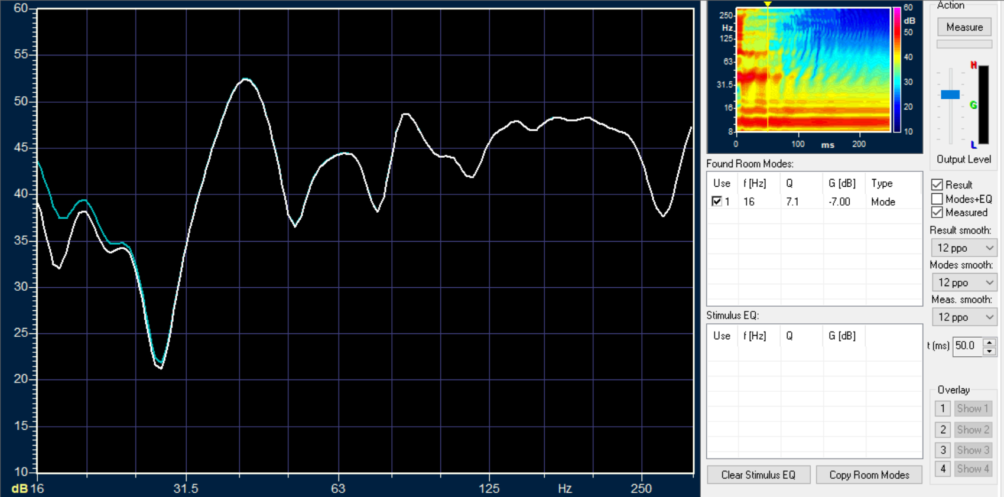Image resolution: width=1004 pixels, height=497 pixels.
Task: Click the '31.5' frequency axis label on graph
Action: [x=186, y=489]
